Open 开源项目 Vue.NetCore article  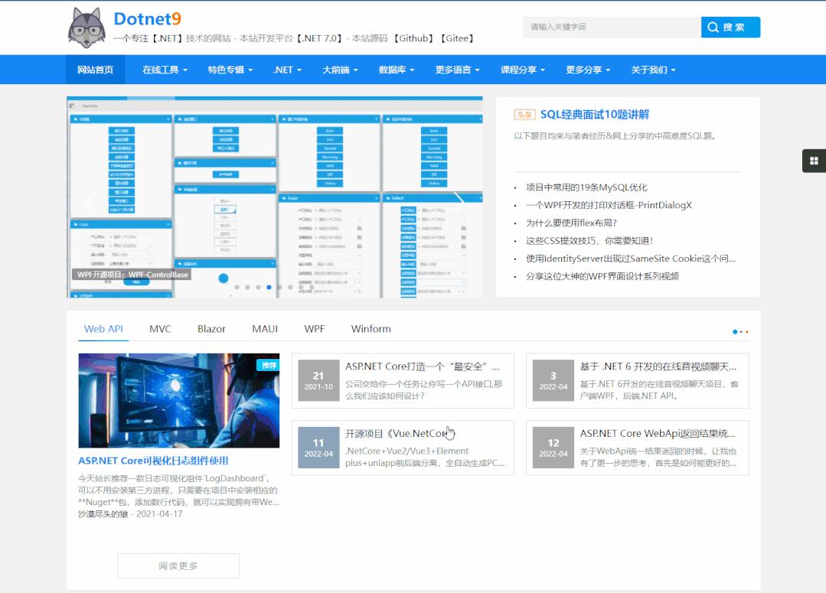point(400,433)
